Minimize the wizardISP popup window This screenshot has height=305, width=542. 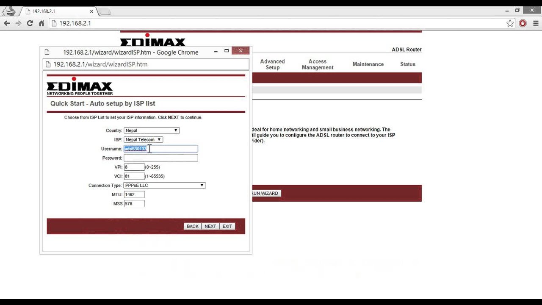coord(216,51)
